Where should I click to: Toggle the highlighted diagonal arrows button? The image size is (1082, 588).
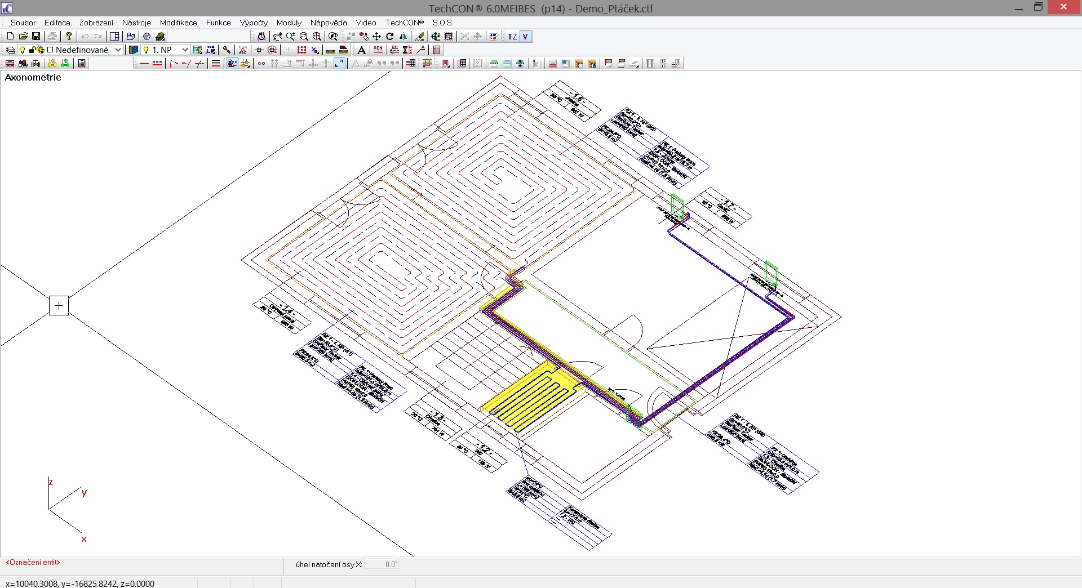[x=339, y=64]
